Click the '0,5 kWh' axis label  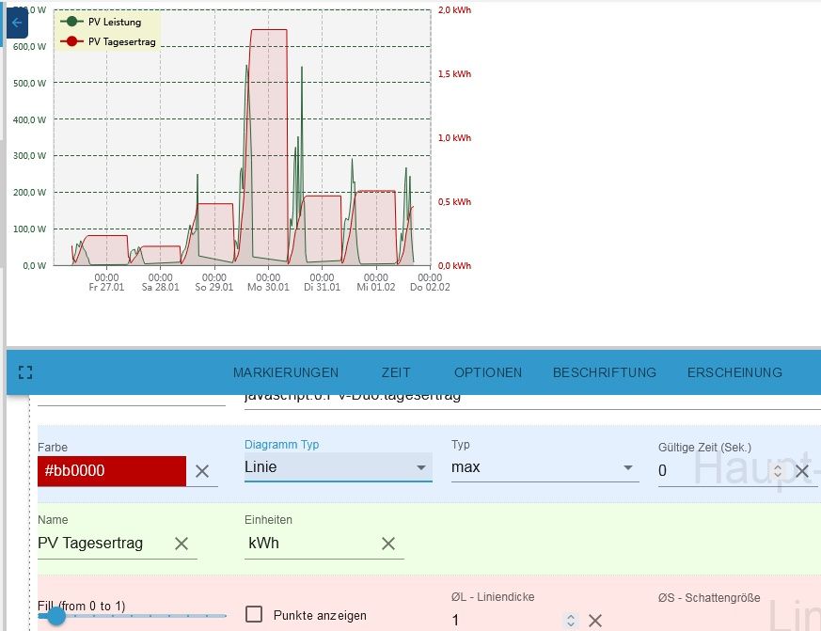(x=454, y=201)
